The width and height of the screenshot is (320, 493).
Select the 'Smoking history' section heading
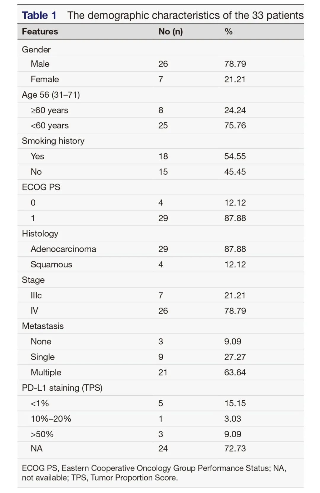[x=53, y=141]
